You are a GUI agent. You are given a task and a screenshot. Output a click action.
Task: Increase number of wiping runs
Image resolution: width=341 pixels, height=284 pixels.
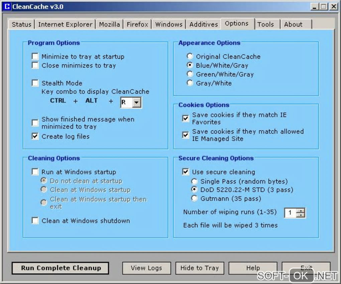(301, 210)
